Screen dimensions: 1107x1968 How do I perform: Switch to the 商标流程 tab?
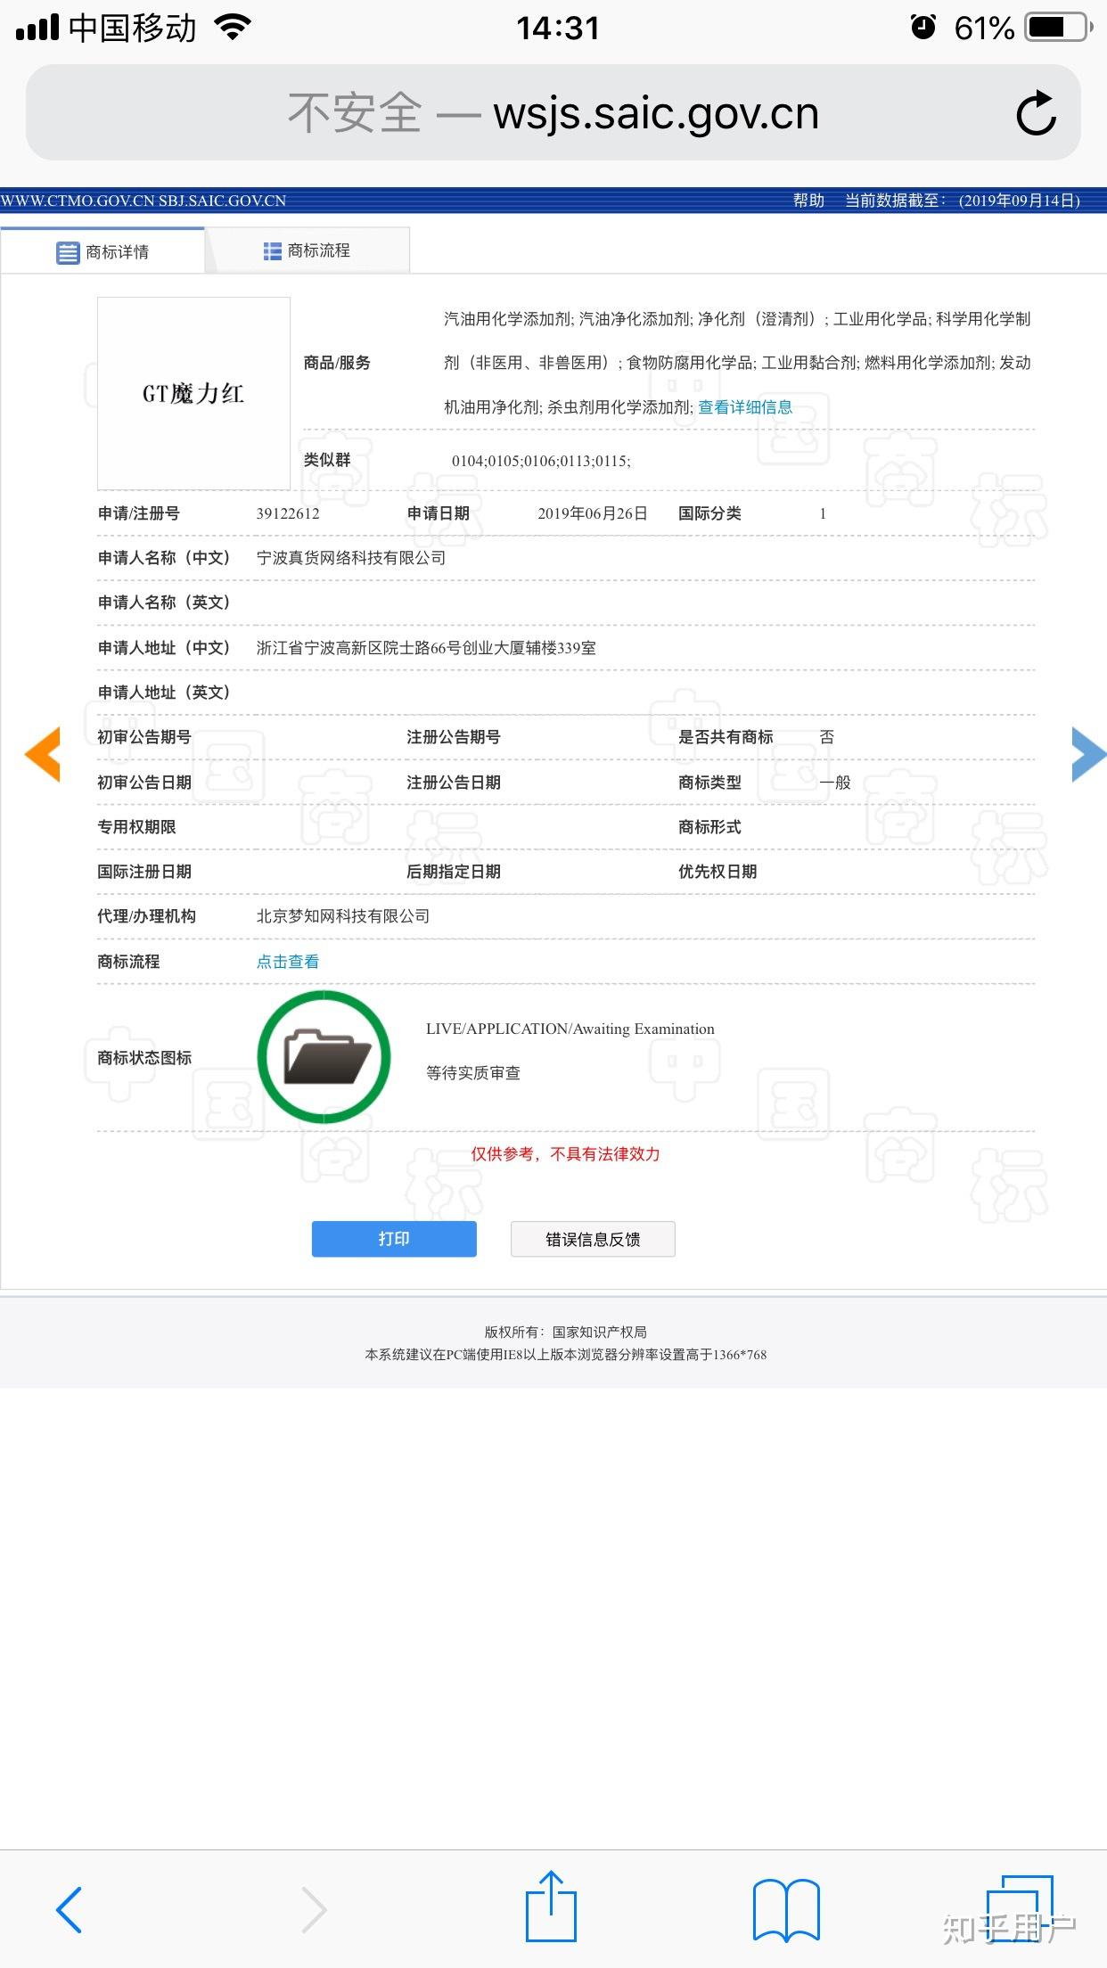pos(307,250)
